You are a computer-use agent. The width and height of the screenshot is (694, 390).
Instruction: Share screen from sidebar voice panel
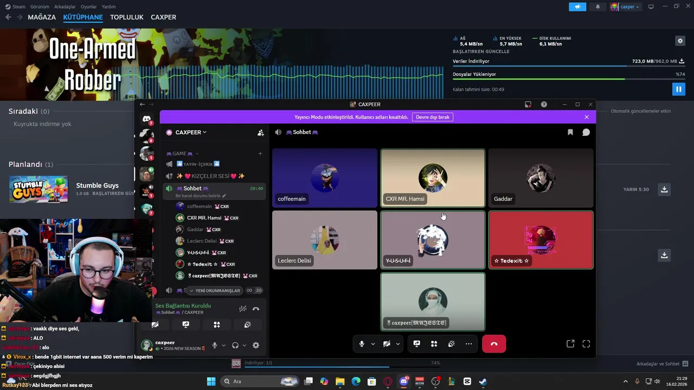point(186,324)
